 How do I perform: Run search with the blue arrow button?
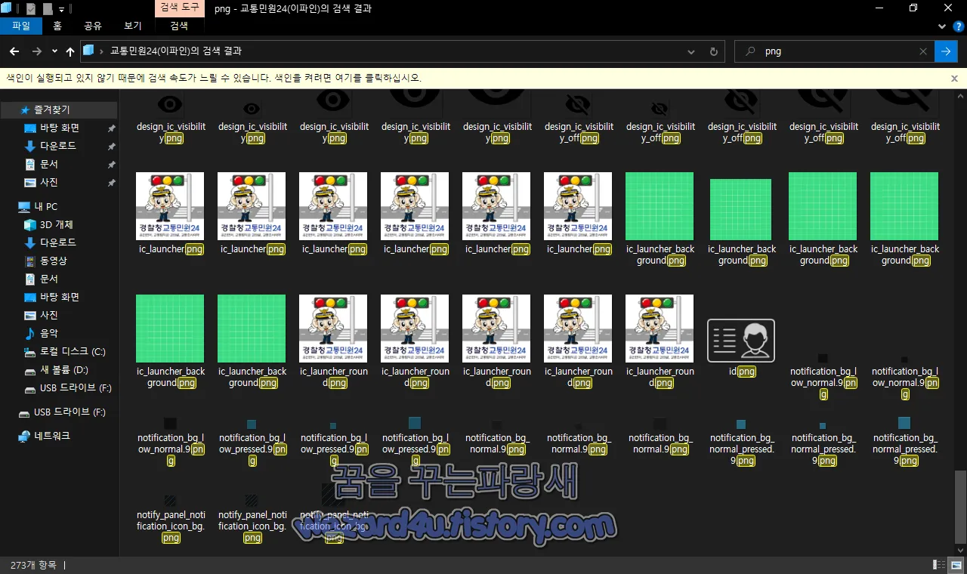(946, 51)
